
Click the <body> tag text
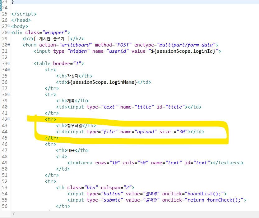tap(20, 26)
